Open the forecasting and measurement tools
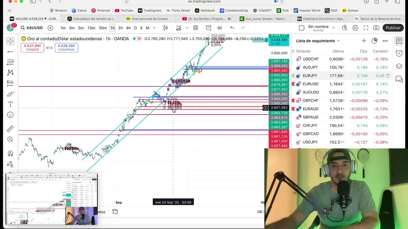The height and width of the screenshot is (229, 408). (10, 83)
